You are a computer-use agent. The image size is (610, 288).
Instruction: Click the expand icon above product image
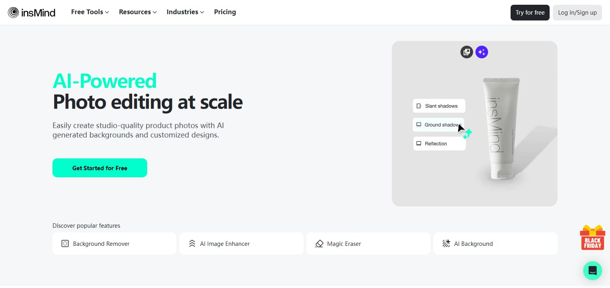point(466,52)
